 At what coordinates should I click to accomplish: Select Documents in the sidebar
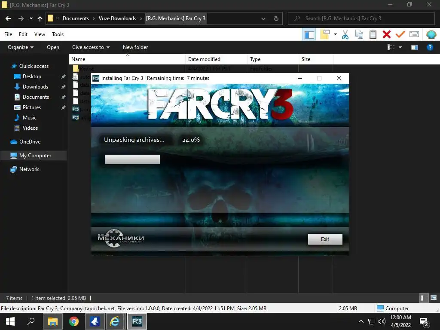pos(36,97)
